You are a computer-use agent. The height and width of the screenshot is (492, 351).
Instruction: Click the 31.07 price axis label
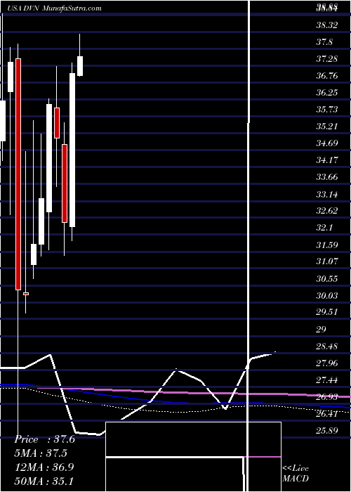pyautogui.click(x=327, y=261)
